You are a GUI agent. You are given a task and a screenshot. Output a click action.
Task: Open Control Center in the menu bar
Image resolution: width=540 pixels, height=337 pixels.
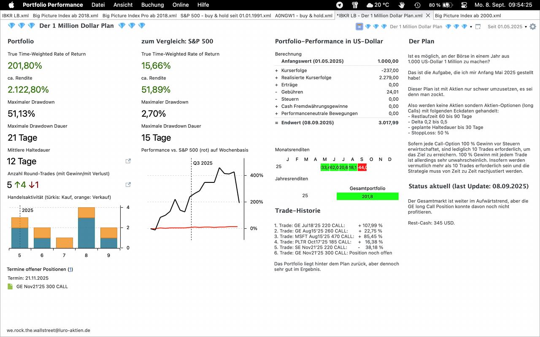click(x=464, y=5)
